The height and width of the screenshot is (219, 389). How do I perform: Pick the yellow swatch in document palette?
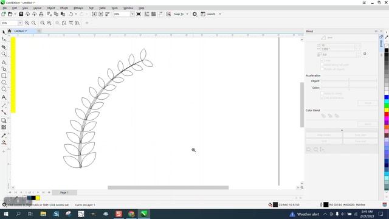pyautogui.click(x=38, y=198)
